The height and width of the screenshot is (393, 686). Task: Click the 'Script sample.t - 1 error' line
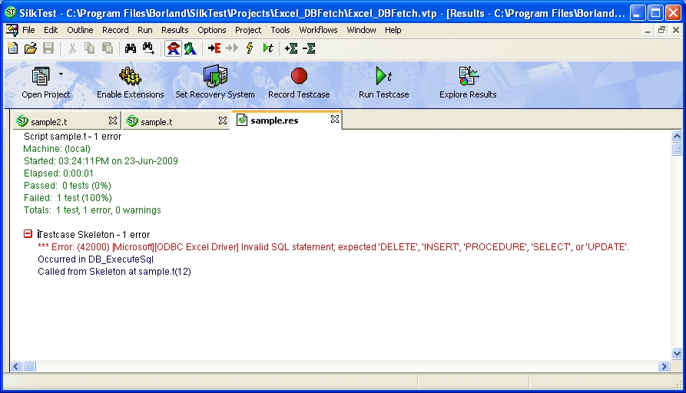(x=73, y=137)
